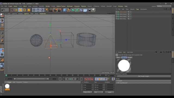174x98 pixels.
Task: Toggle Autokeying red button
Action: (89, 79)
